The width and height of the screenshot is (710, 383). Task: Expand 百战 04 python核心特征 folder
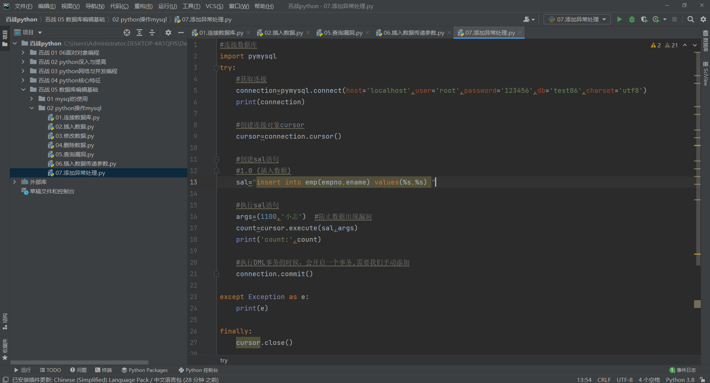23,80
